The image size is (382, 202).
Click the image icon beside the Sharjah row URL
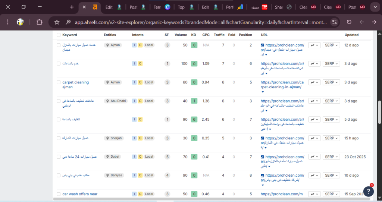pyautogui.click(x=263, y=138)
